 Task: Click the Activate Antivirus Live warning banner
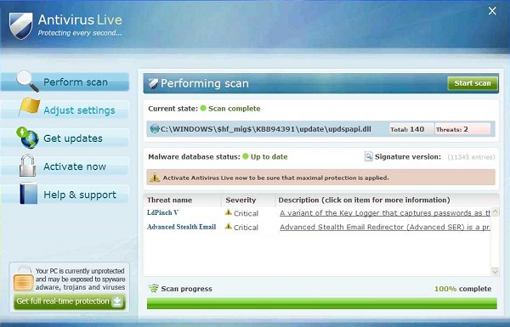(x=320, y=178)
